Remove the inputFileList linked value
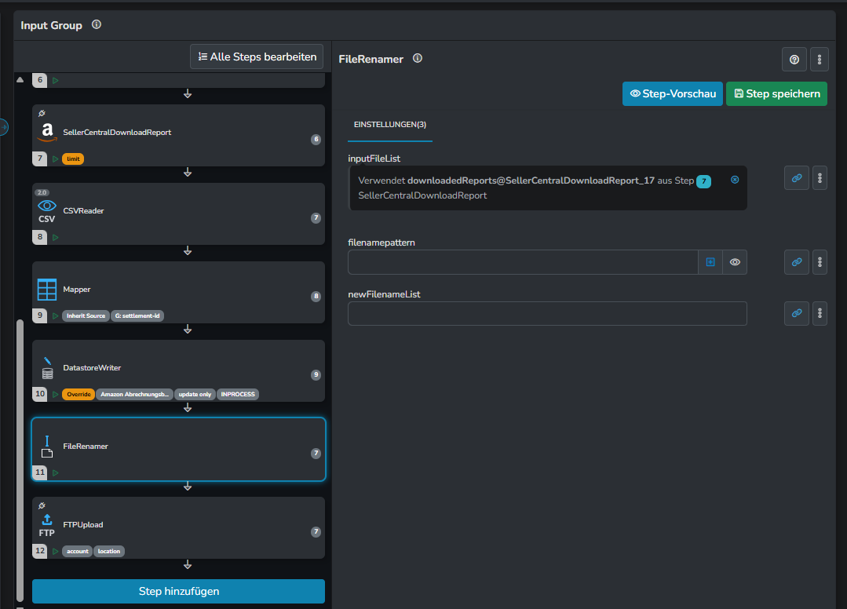This screenshot has height=609, width=847. click(735, 180)
